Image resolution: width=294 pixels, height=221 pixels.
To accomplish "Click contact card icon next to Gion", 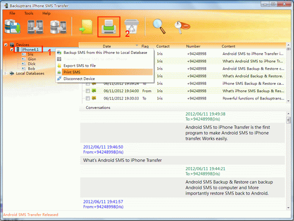I will click(x=24, y=59).
